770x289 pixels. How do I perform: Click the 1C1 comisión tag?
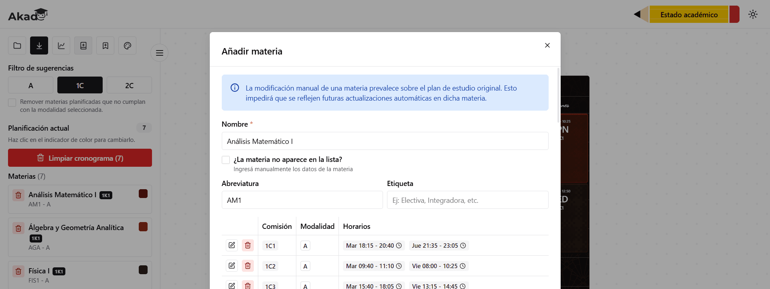click(x=270, y=246)
